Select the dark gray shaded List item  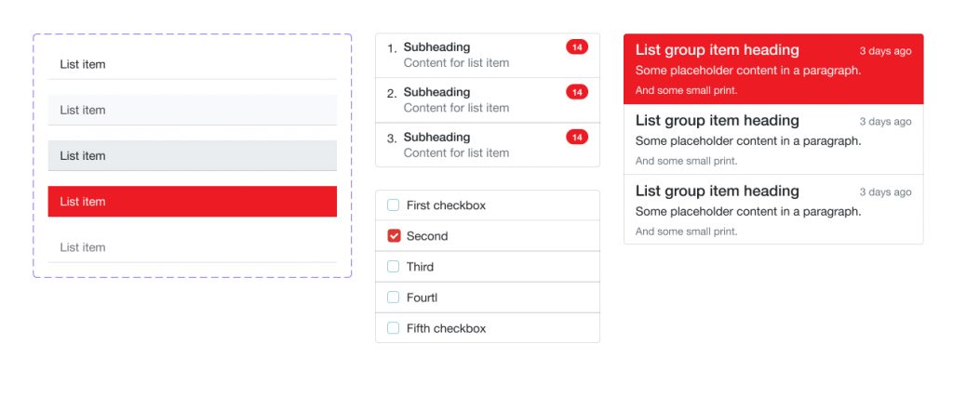pos(192,155)
